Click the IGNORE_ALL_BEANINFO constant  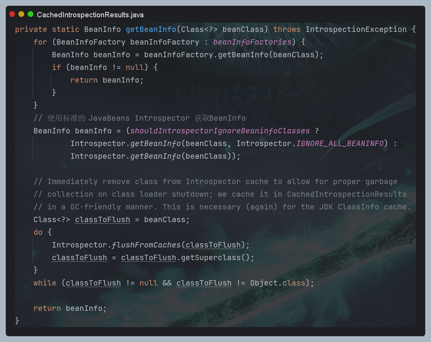pyautogui.click(x=340, y=143)
